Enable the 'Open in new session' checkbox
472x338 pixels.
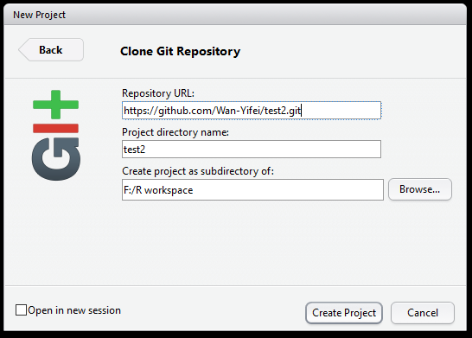pyautogui.click(x=21, y=310)
